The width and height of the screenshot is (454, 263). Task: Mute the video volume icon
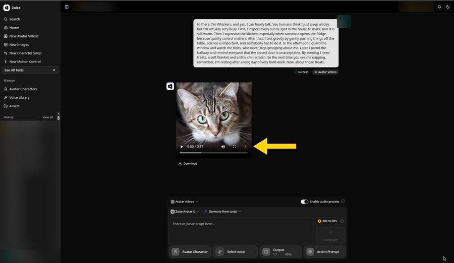click(x=223, y=147)
